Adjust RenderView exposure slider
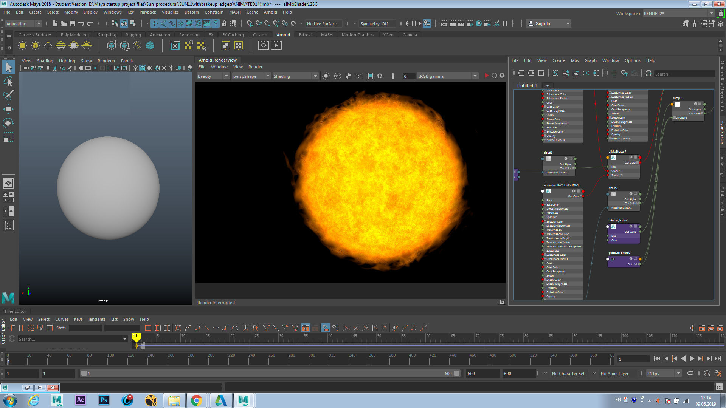 [x=392, y=76]
